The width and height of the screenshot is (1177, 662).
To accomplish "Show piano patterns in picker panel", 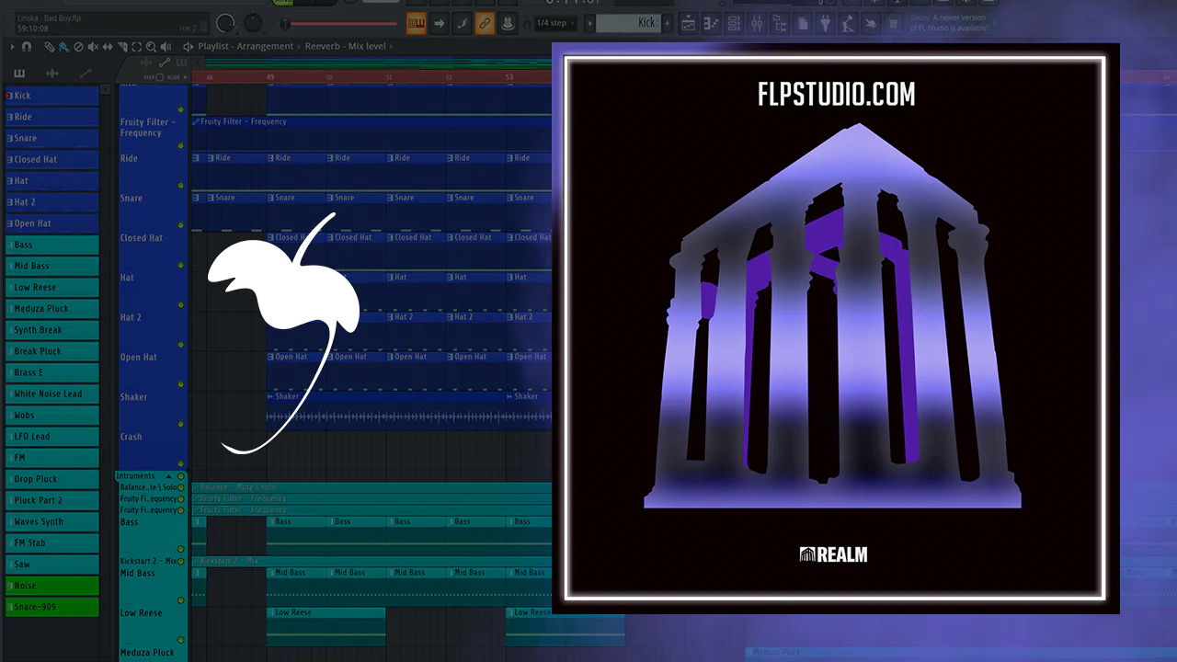I will pos(19,74).
